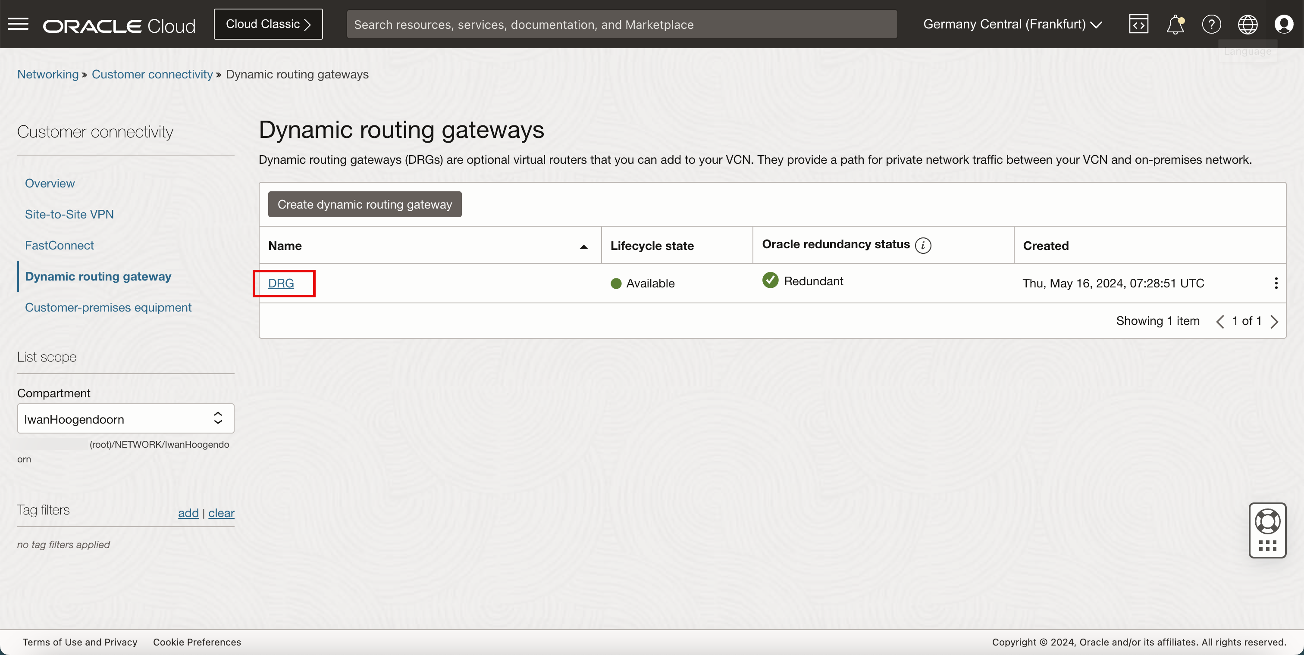Open the Cloud Shell developer tools icon

[1138, 24]
